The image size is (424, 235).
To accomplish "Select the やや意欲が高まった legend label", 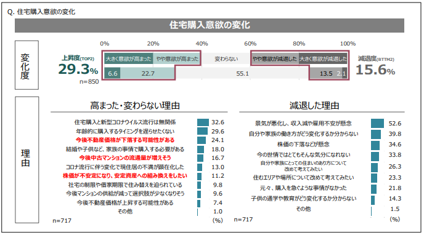I will [177, 58].
